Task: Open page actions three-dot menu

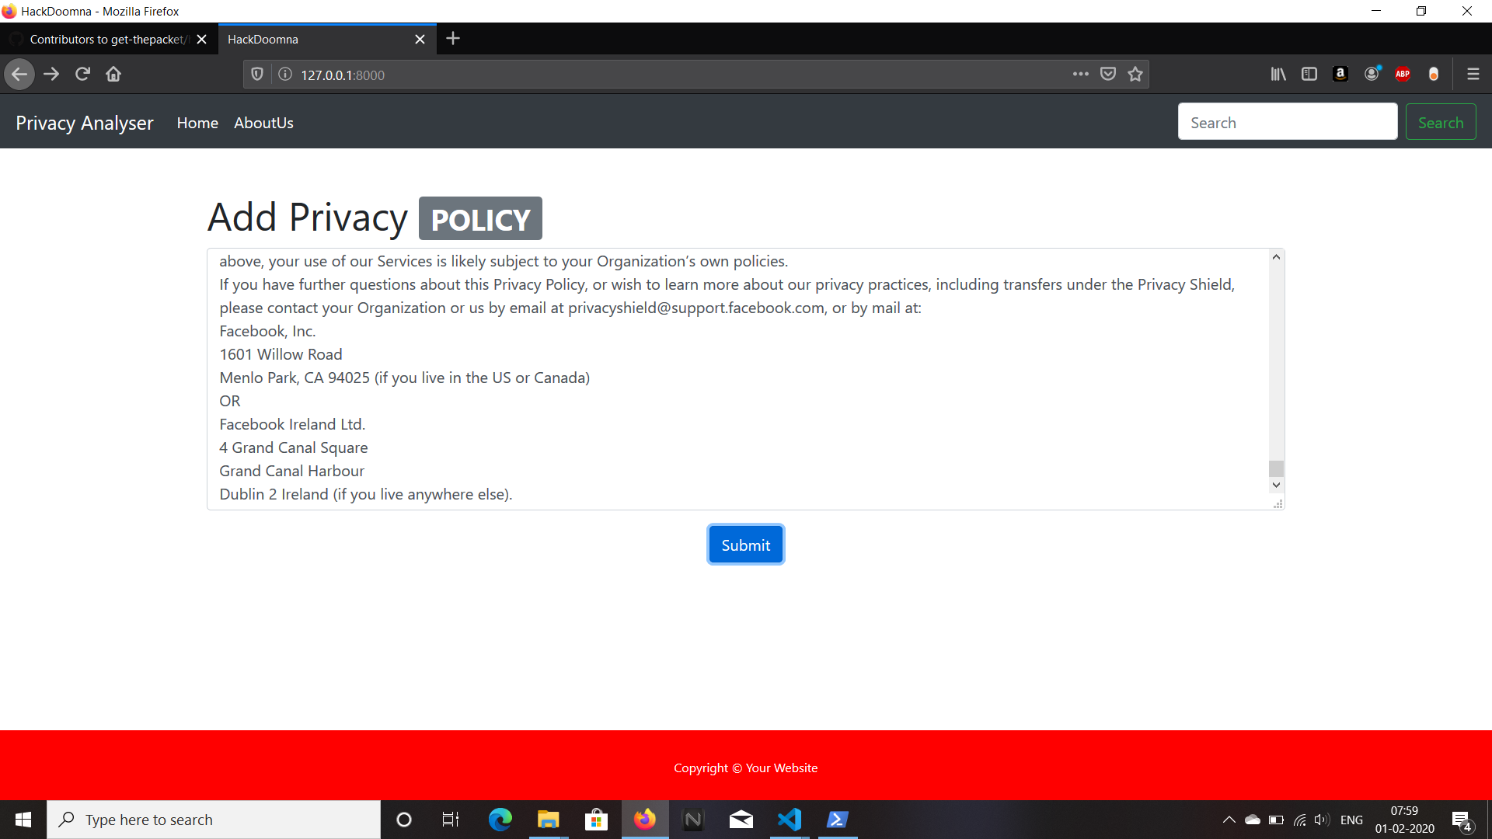Action: click(1080, 75)
